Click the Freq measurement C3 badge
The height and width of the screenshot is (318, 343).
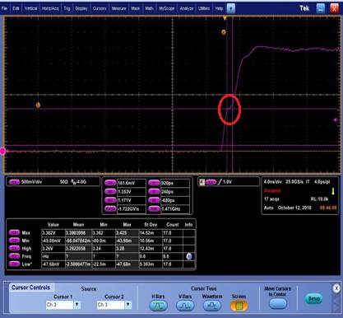[x=14, y=256]
